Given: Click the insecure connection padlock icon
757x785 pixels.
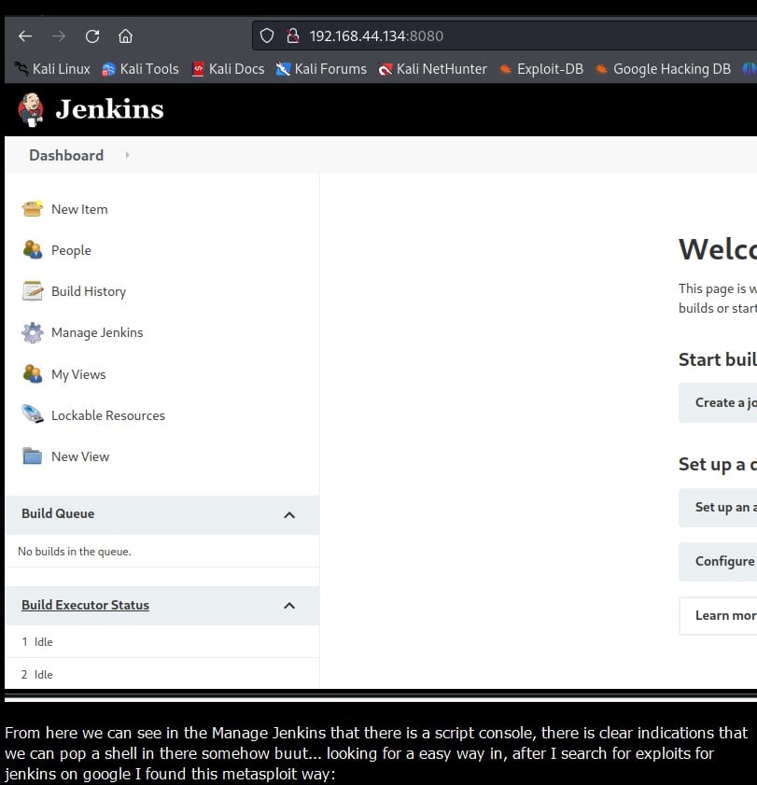Looking at the screenshot, I should (292, 35).
